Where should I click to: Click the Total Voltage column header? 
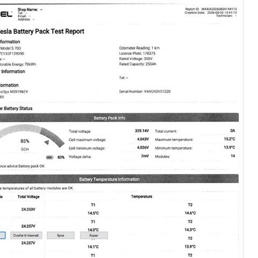28,197
